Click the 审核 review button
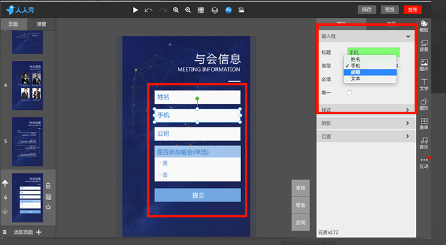Viewport: 446px width, 245px height. point(301,188)
